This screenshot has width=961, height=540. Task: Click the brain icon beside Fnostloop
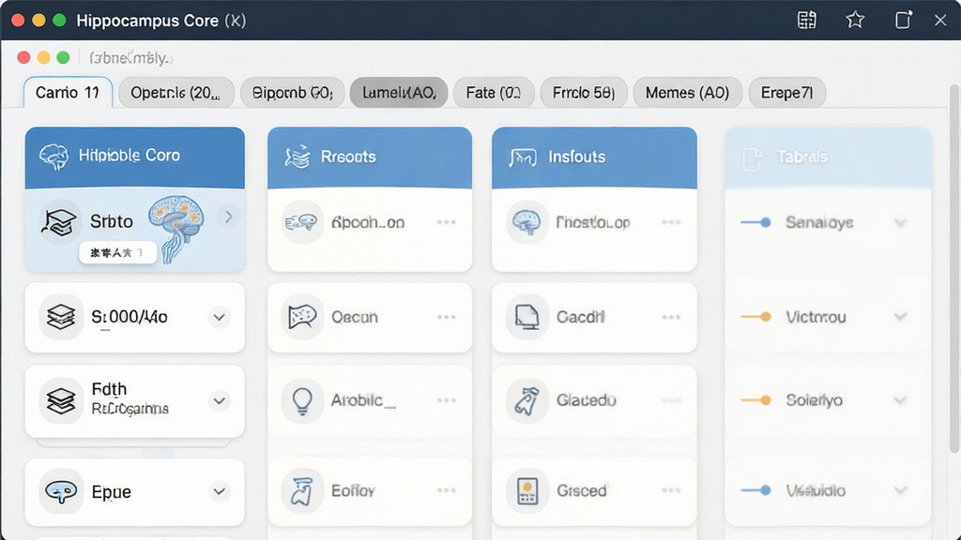[526, 222]
